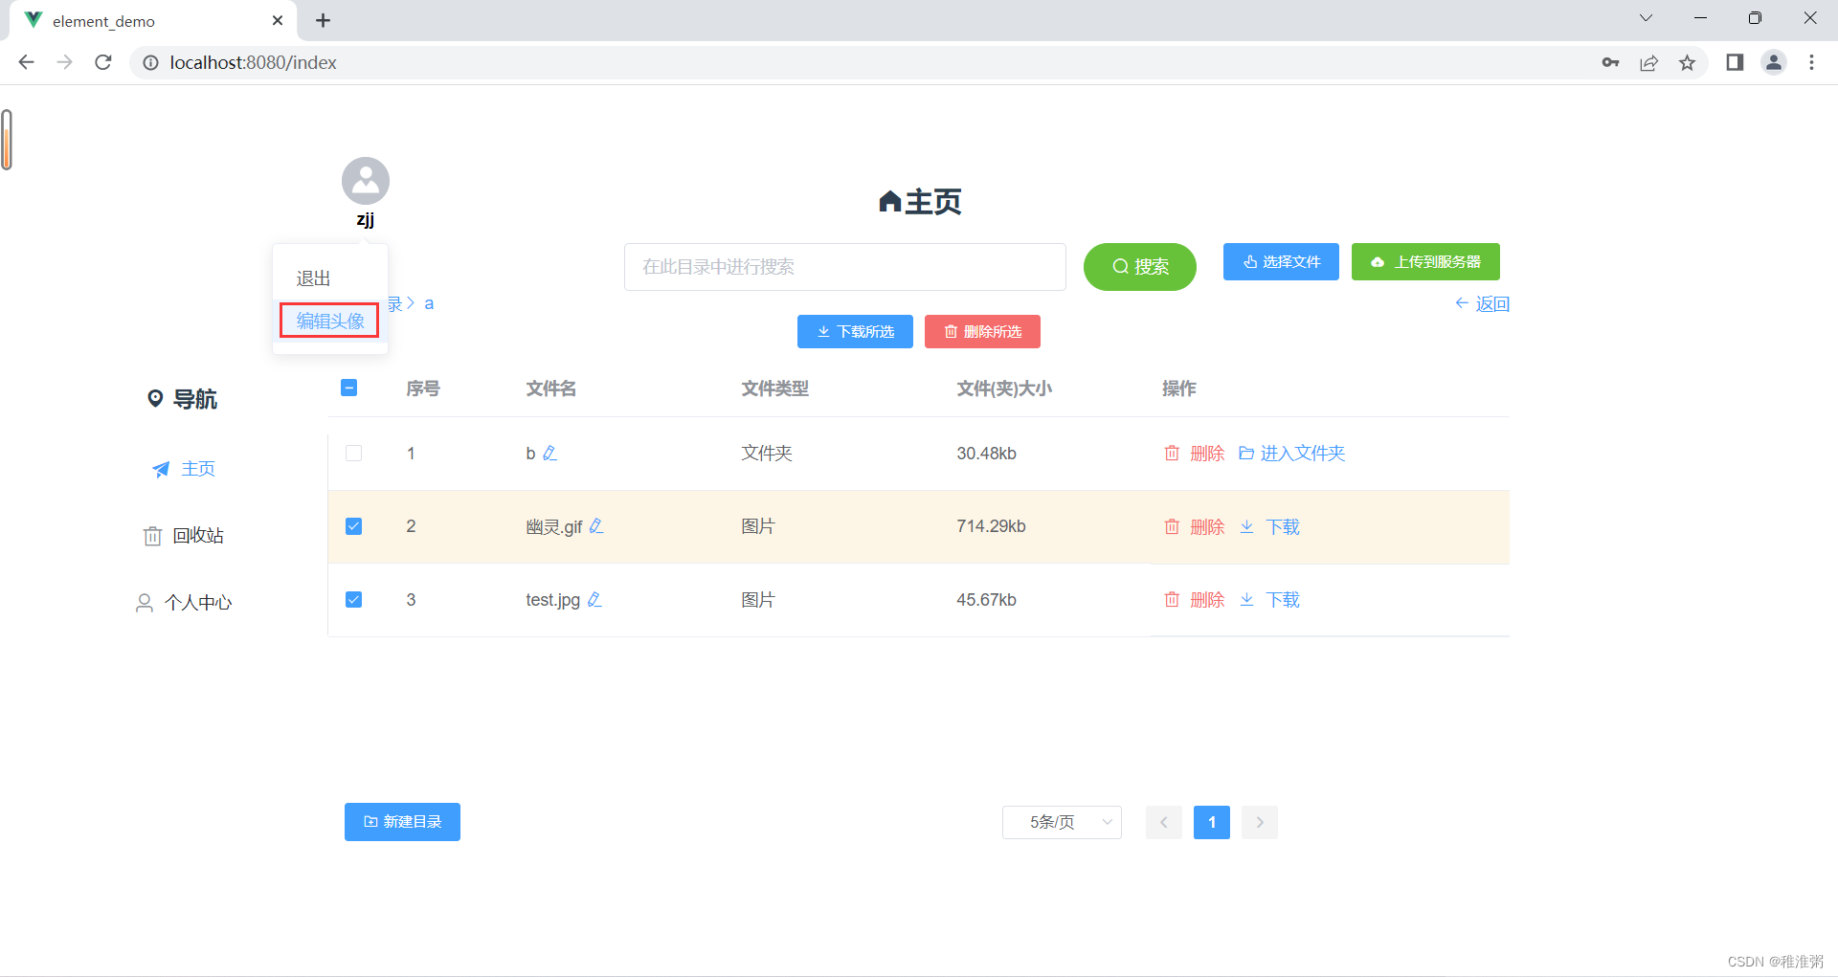Click the bookmark star in the address bar

[1688, 62]
